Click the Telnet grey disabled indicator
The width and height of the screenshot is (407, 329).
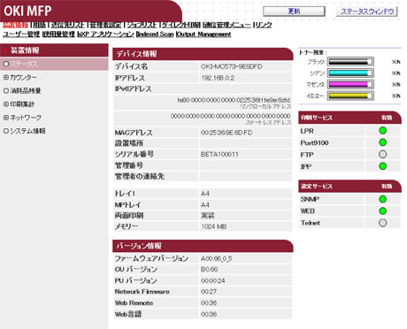click(x=382, y=223)
